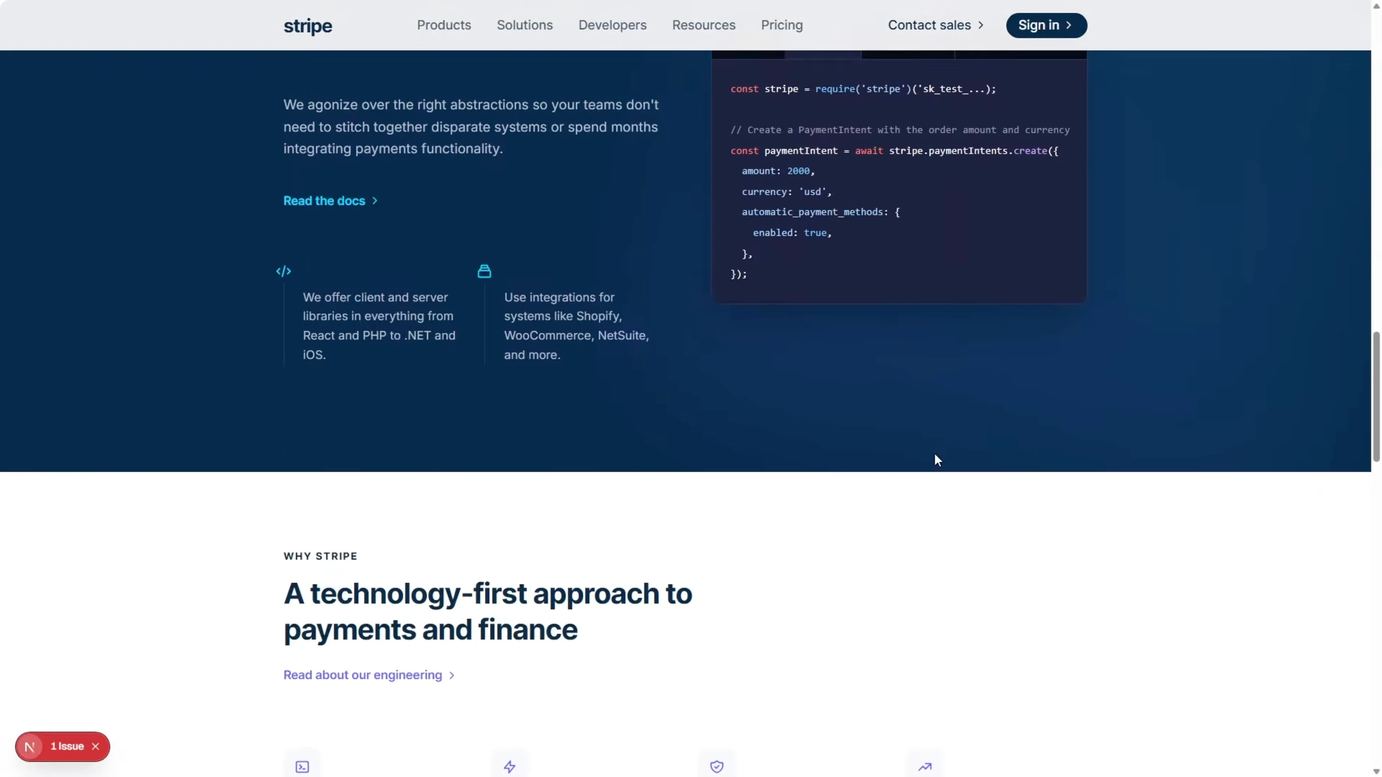The height and width of the screenshot is (777, 1382).
Task: Click the red N Next.js badge icon
Action: pyautogui.click(x=30, y=747)
